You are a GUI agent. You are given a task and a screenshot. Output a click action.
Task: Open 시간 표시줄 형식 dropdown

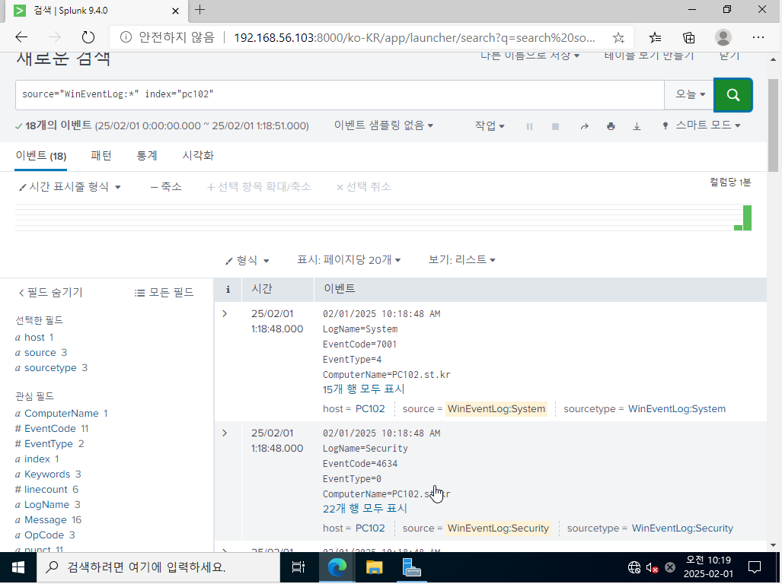(x=69, y=187)
